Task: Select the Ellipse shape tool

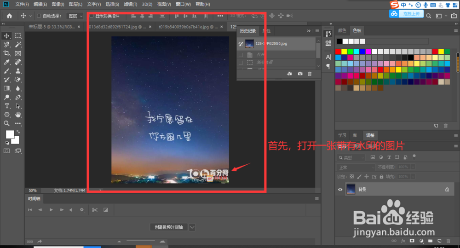Action: (6, 115)
